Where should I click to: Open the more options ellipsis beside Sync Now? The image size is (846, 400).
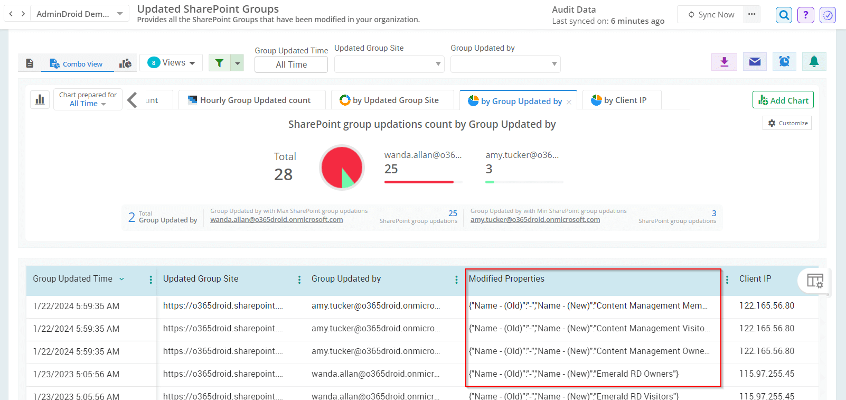point(752,14)
